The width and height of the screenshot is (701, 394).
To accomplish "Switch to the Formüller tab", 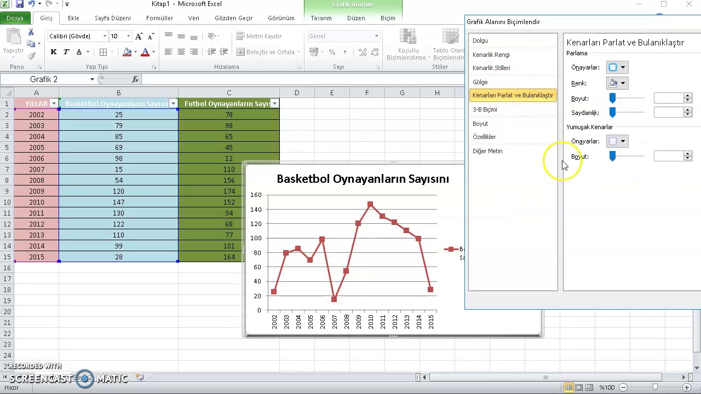I will point(160,18).
